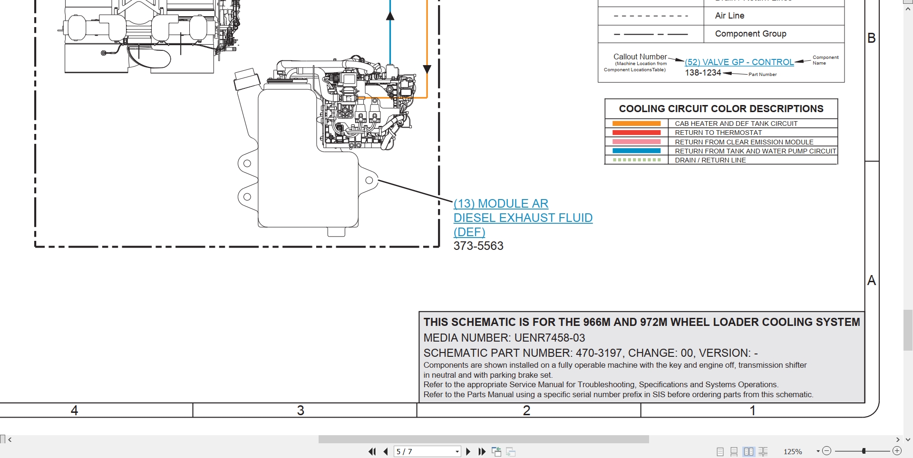Click the part number 373-5563

[x=478, y=246]
